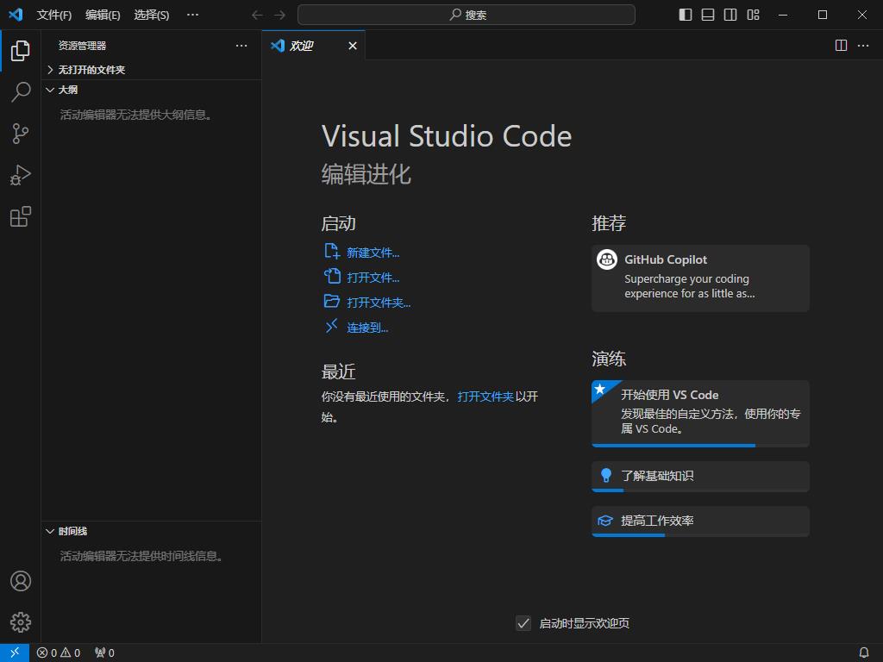
Task: Open the 文件(F) menu
Action: (54, 15)
